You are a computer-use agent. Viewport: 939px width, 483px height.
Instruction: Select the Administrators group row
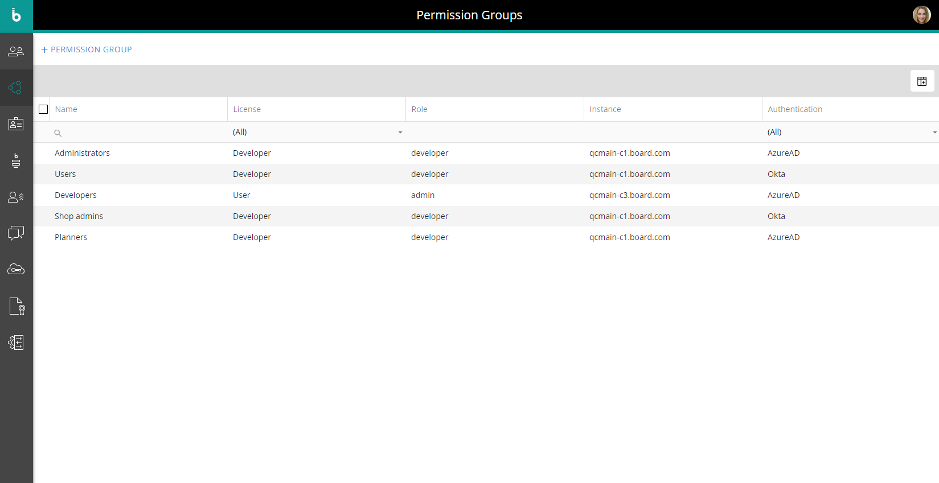click(83, 153)
